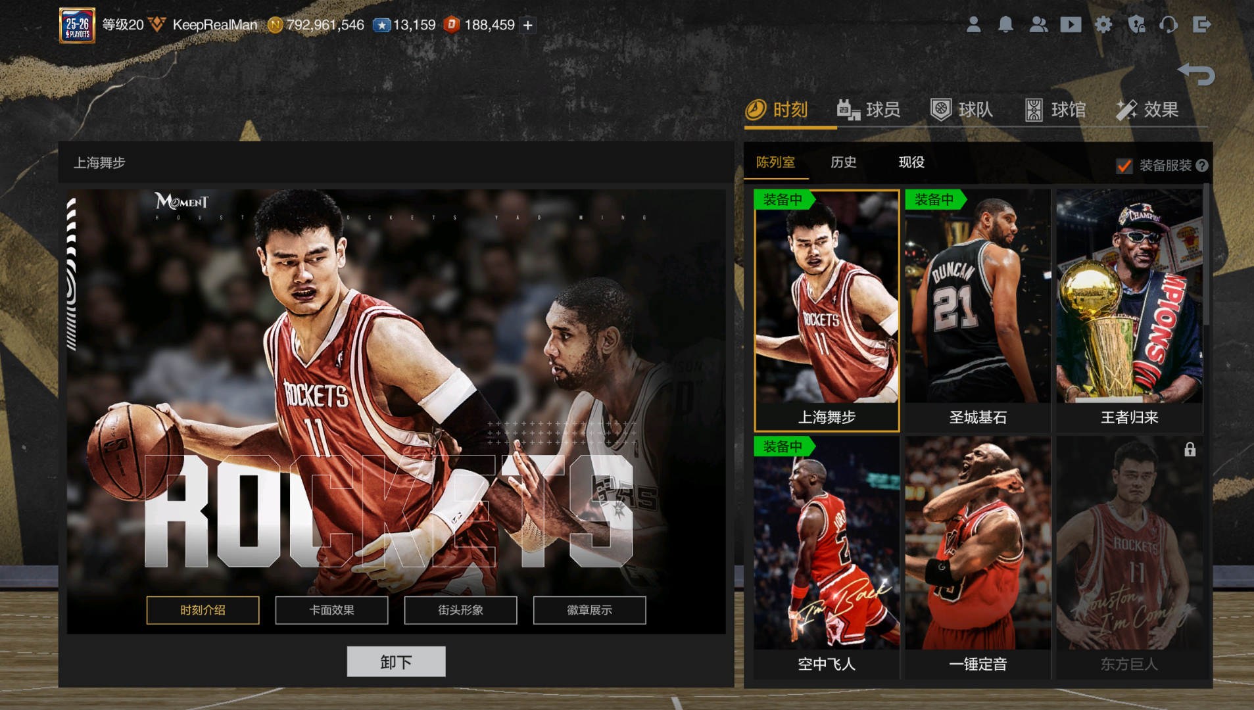Image resolution: width=1254 pixels, height=710 pixels.
Task: Click the moment card list scrollbar
Action: pos(1207,253)
